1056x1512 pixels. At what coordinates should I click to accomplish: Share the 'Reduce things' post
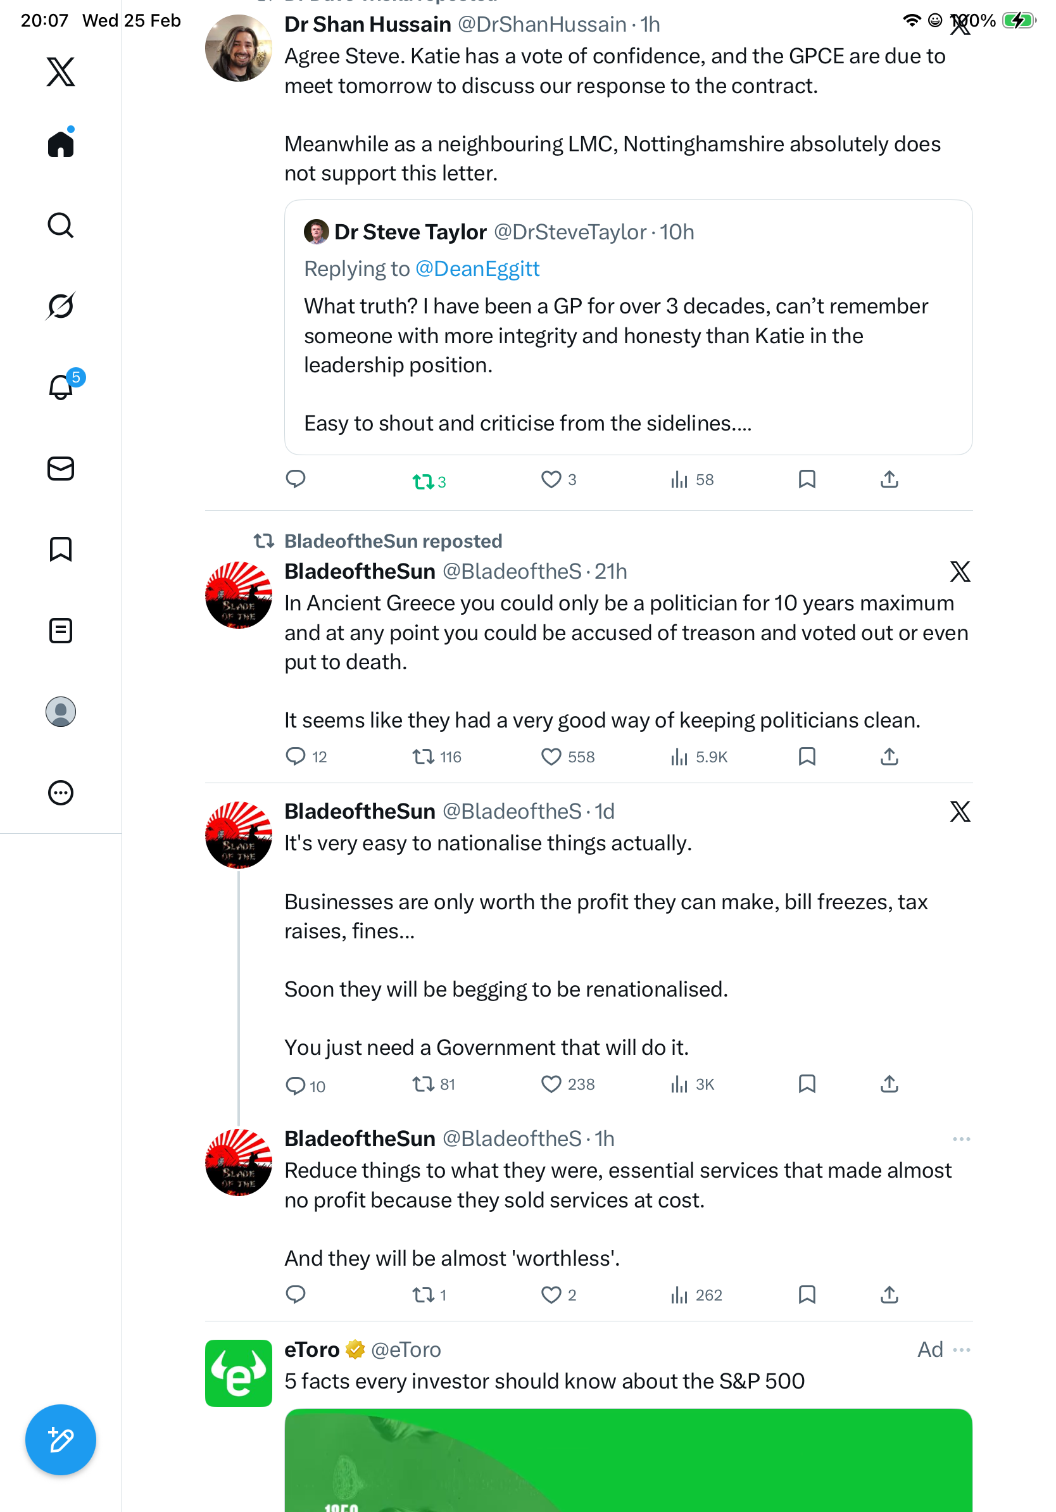coord(889,1295)
